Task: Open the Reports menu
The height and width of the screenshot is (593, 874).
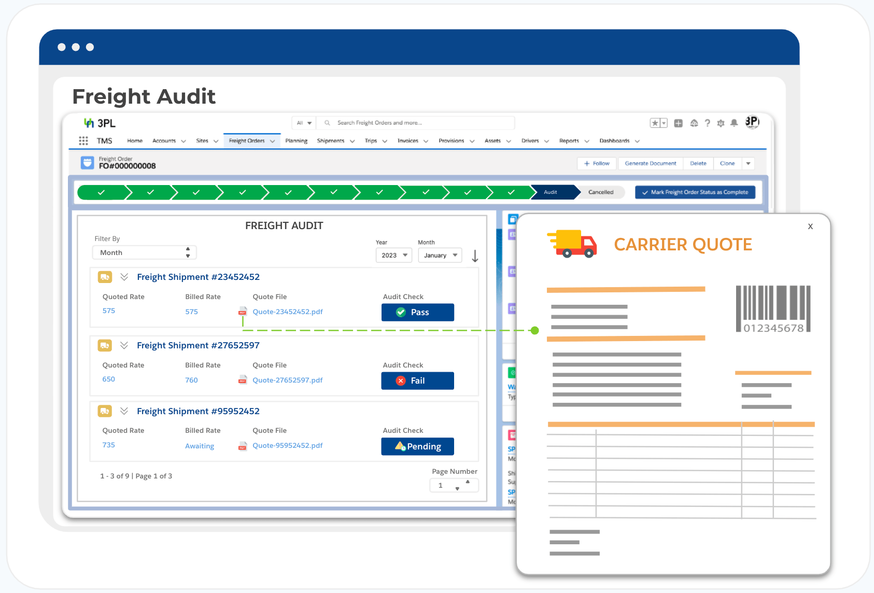Action: click(569, 140)
